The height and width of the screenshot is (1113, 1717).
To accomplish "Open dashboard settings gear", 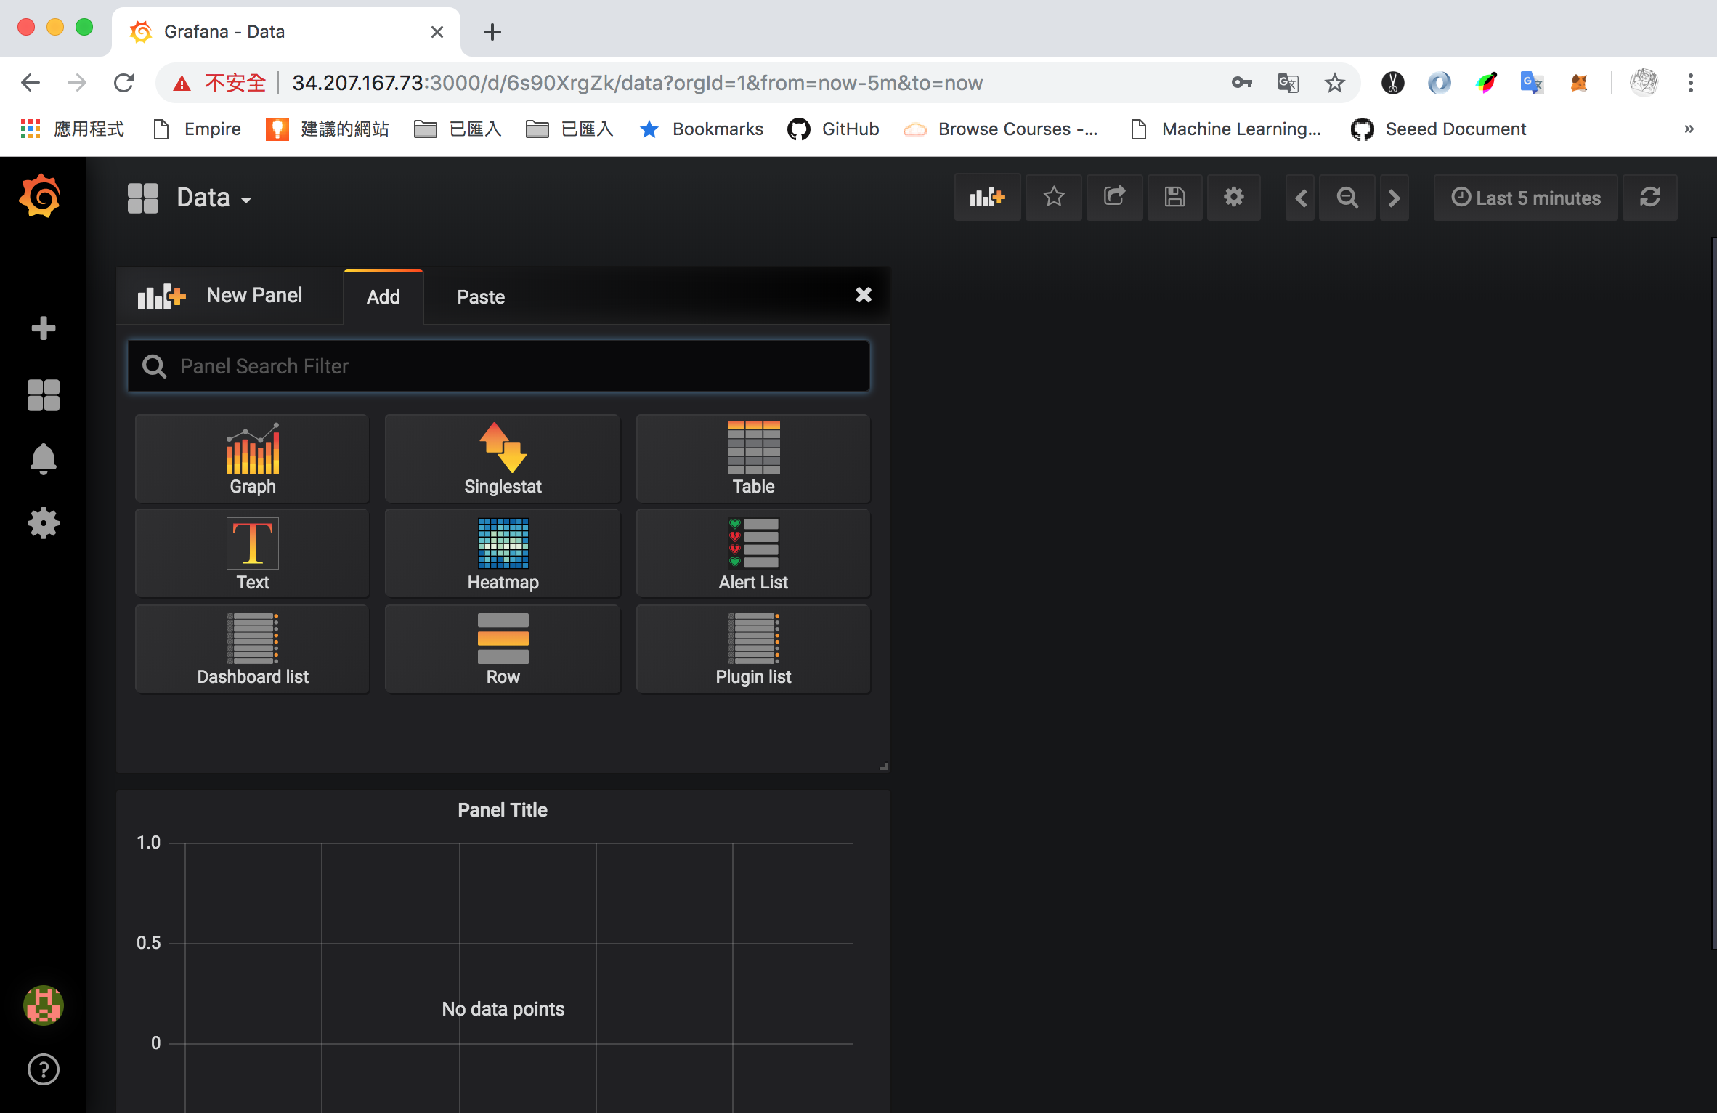I will click(1234, 198).
